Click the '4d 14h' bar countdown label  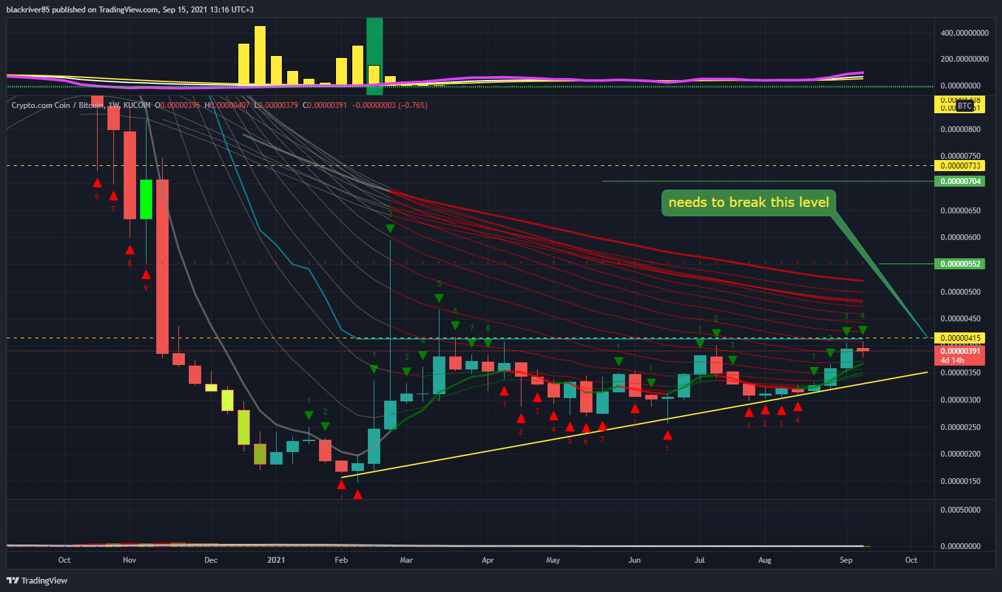[x=952, y=360]
